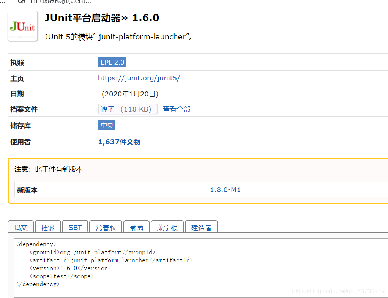Click the JUnit logo image

tap(22, 26)
